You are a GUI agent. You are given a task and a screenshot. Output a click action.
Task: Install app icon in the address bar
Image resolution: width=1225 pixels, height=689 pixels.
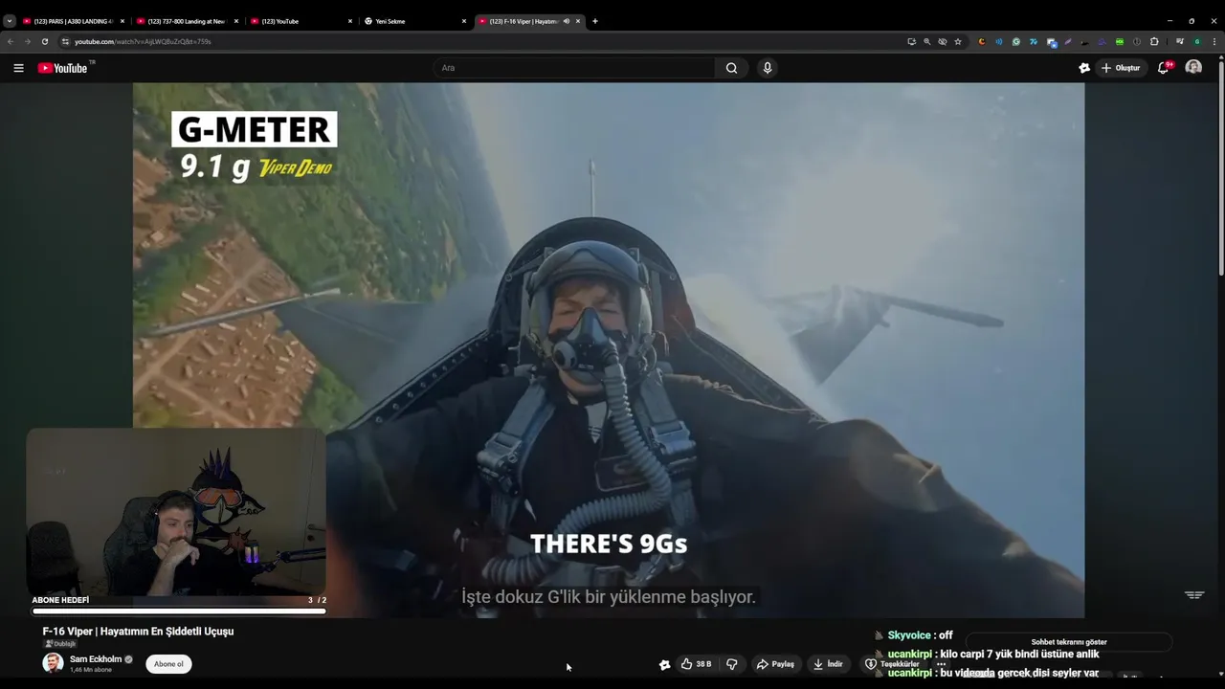(912, 42)
